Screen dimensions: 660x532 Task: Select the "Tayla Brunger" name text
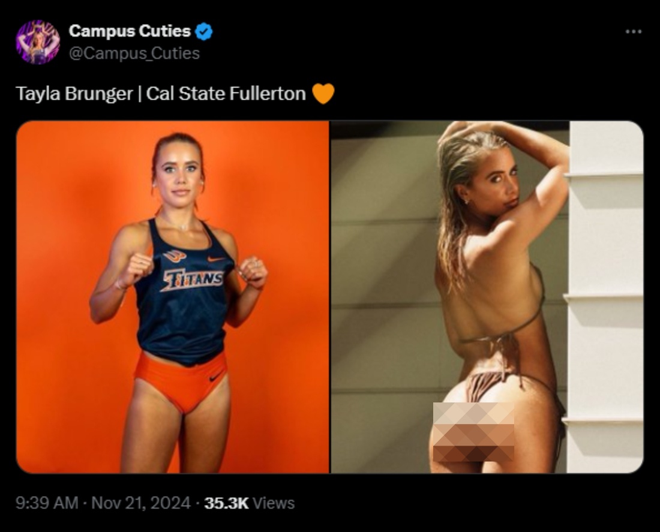(73, 94)
